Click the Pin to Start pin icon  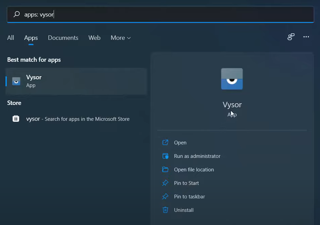165,183
